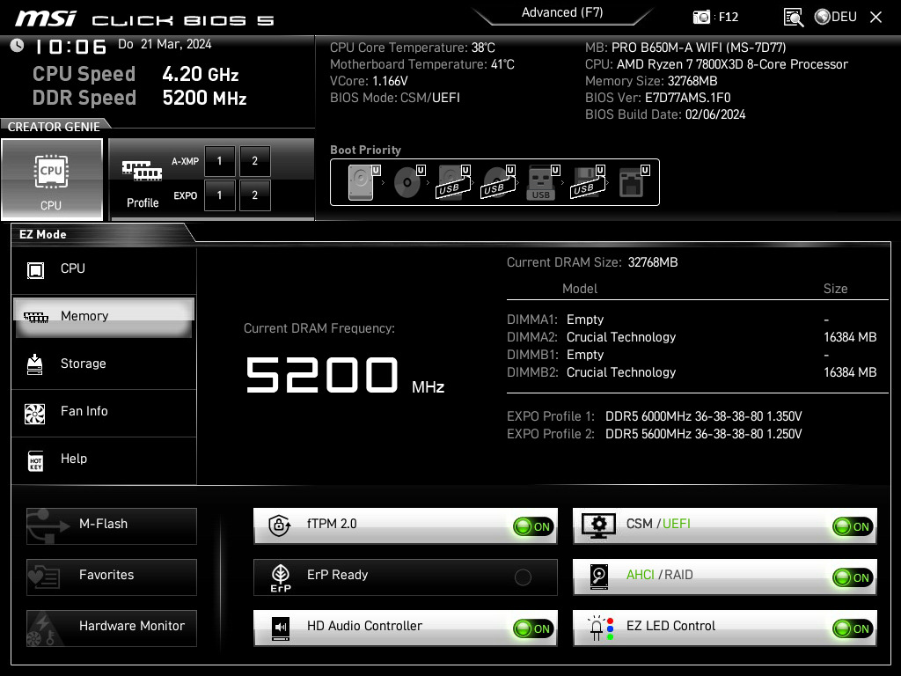Enable EXPO profile 1

coord(219,195)
